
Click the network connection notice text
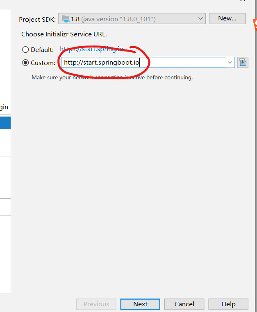pyautogui.click(x=112, y=77)
